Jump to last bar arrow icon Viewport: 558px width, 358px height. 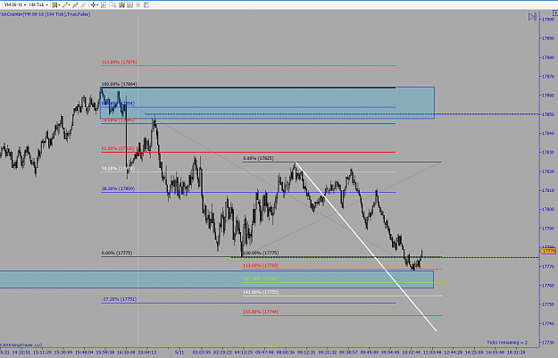pyautogui.click(x=532, y=17)
